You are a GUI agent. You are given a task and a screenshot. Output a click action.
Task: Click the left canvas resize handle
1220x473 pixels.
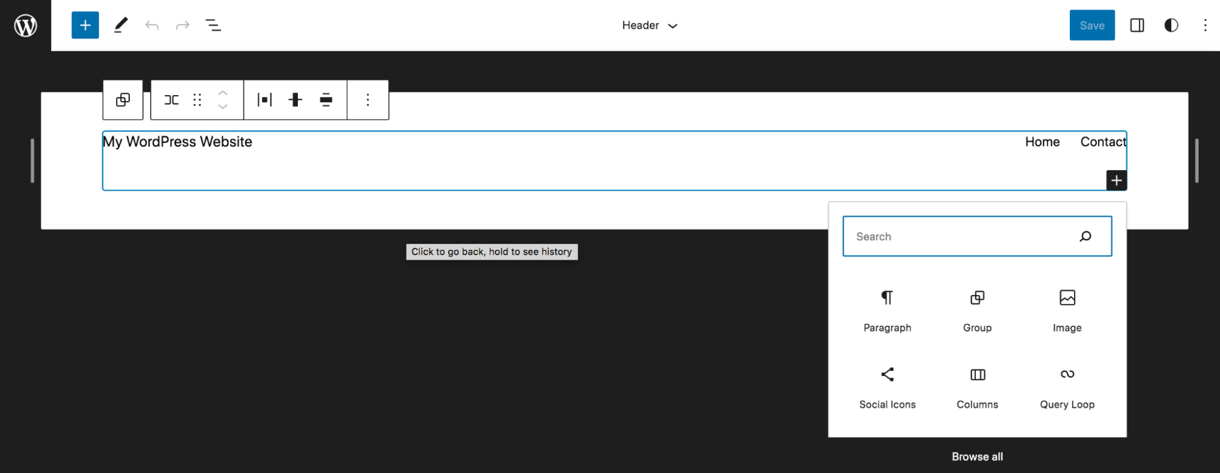(32, 161)
